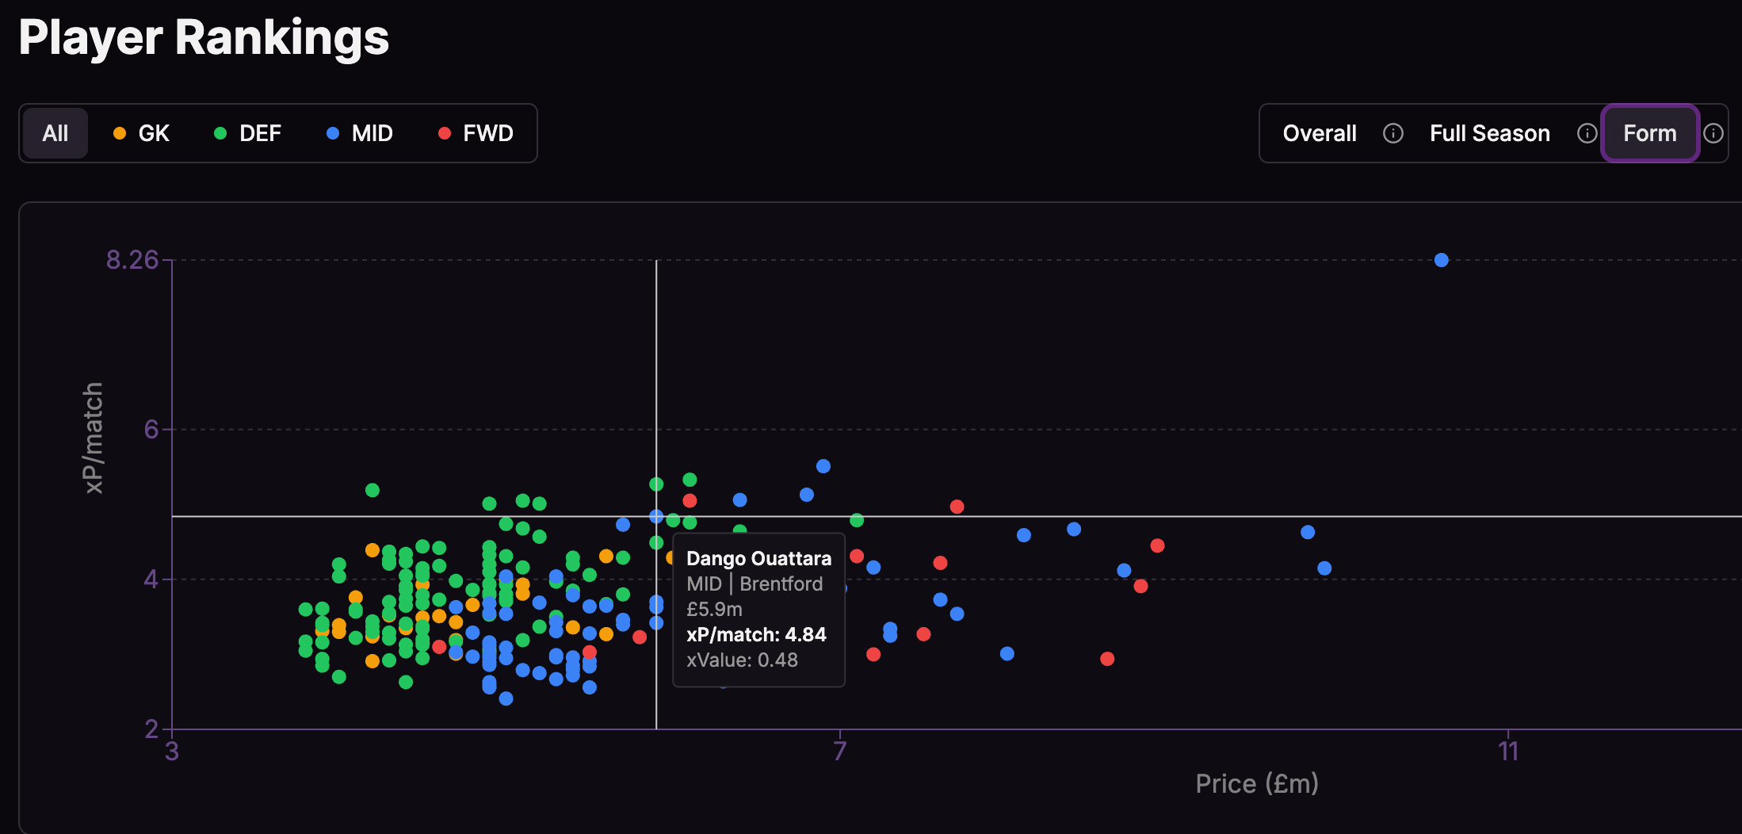Click the info icon beside Form
The width and height of the screenshot is (1742, 834).
click(x=1714, y=133)
